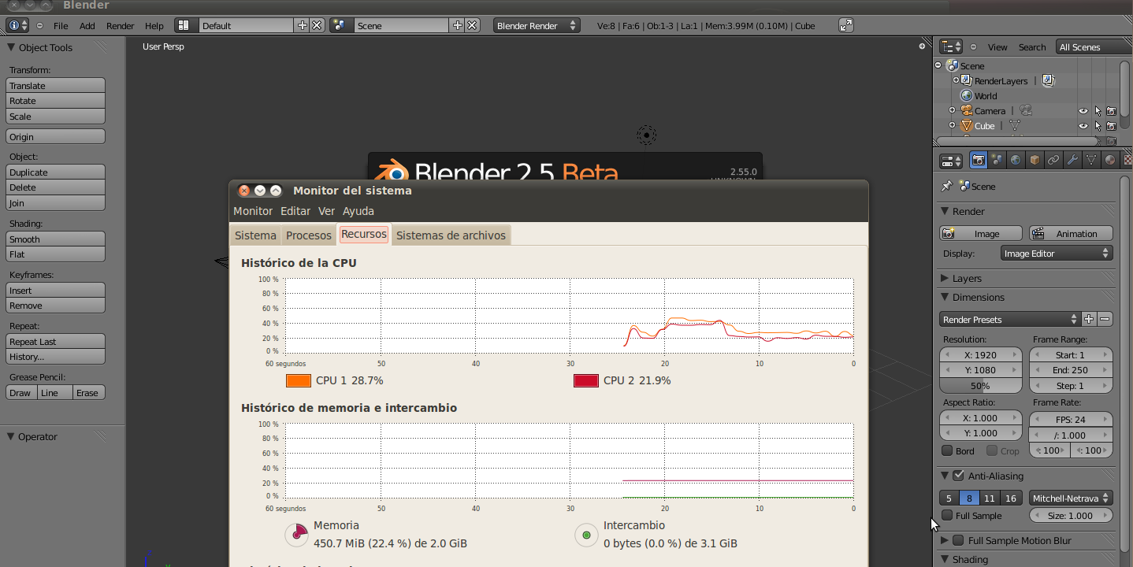The height and width of the screenshot is (567, 1133).
Task: Click Insert keyframe button
Action: coord(55,291)
